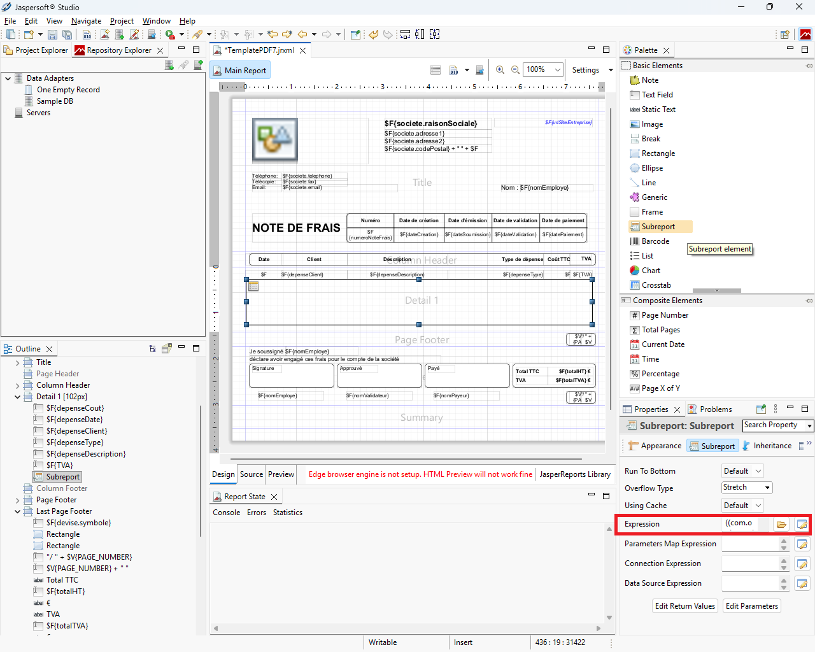Click the Save All toolbar icon
The width and height of the screenshot is (815, 652).
pyautogui.click(x=67, y=34)
